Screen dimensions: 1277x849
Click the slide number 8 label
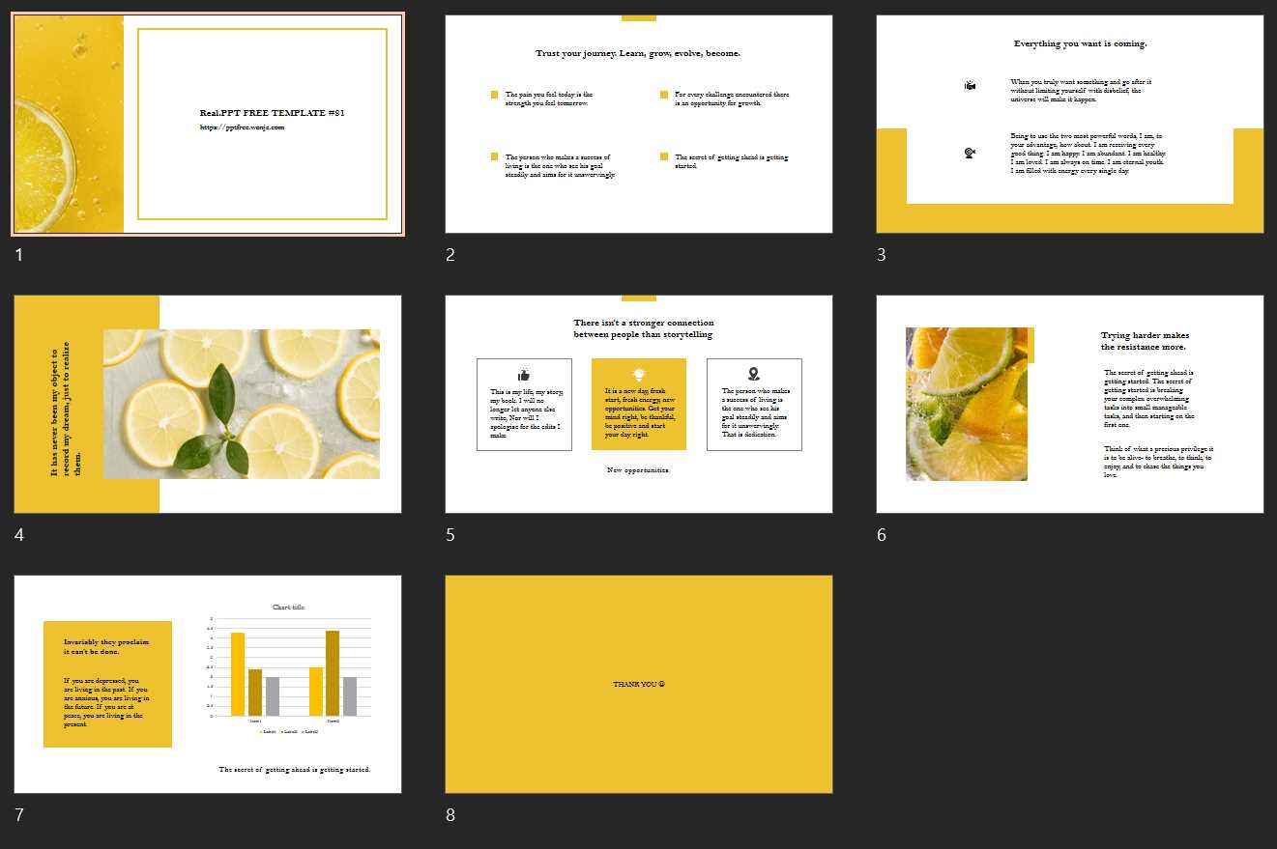(450, 815)
